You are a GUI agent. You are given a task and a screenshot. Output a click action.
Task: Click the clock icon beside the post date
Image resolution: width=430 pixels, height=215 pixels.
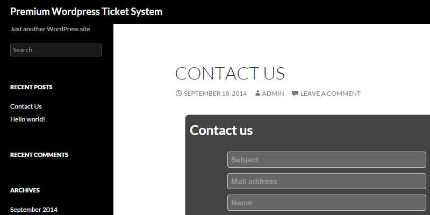(178, 94)
